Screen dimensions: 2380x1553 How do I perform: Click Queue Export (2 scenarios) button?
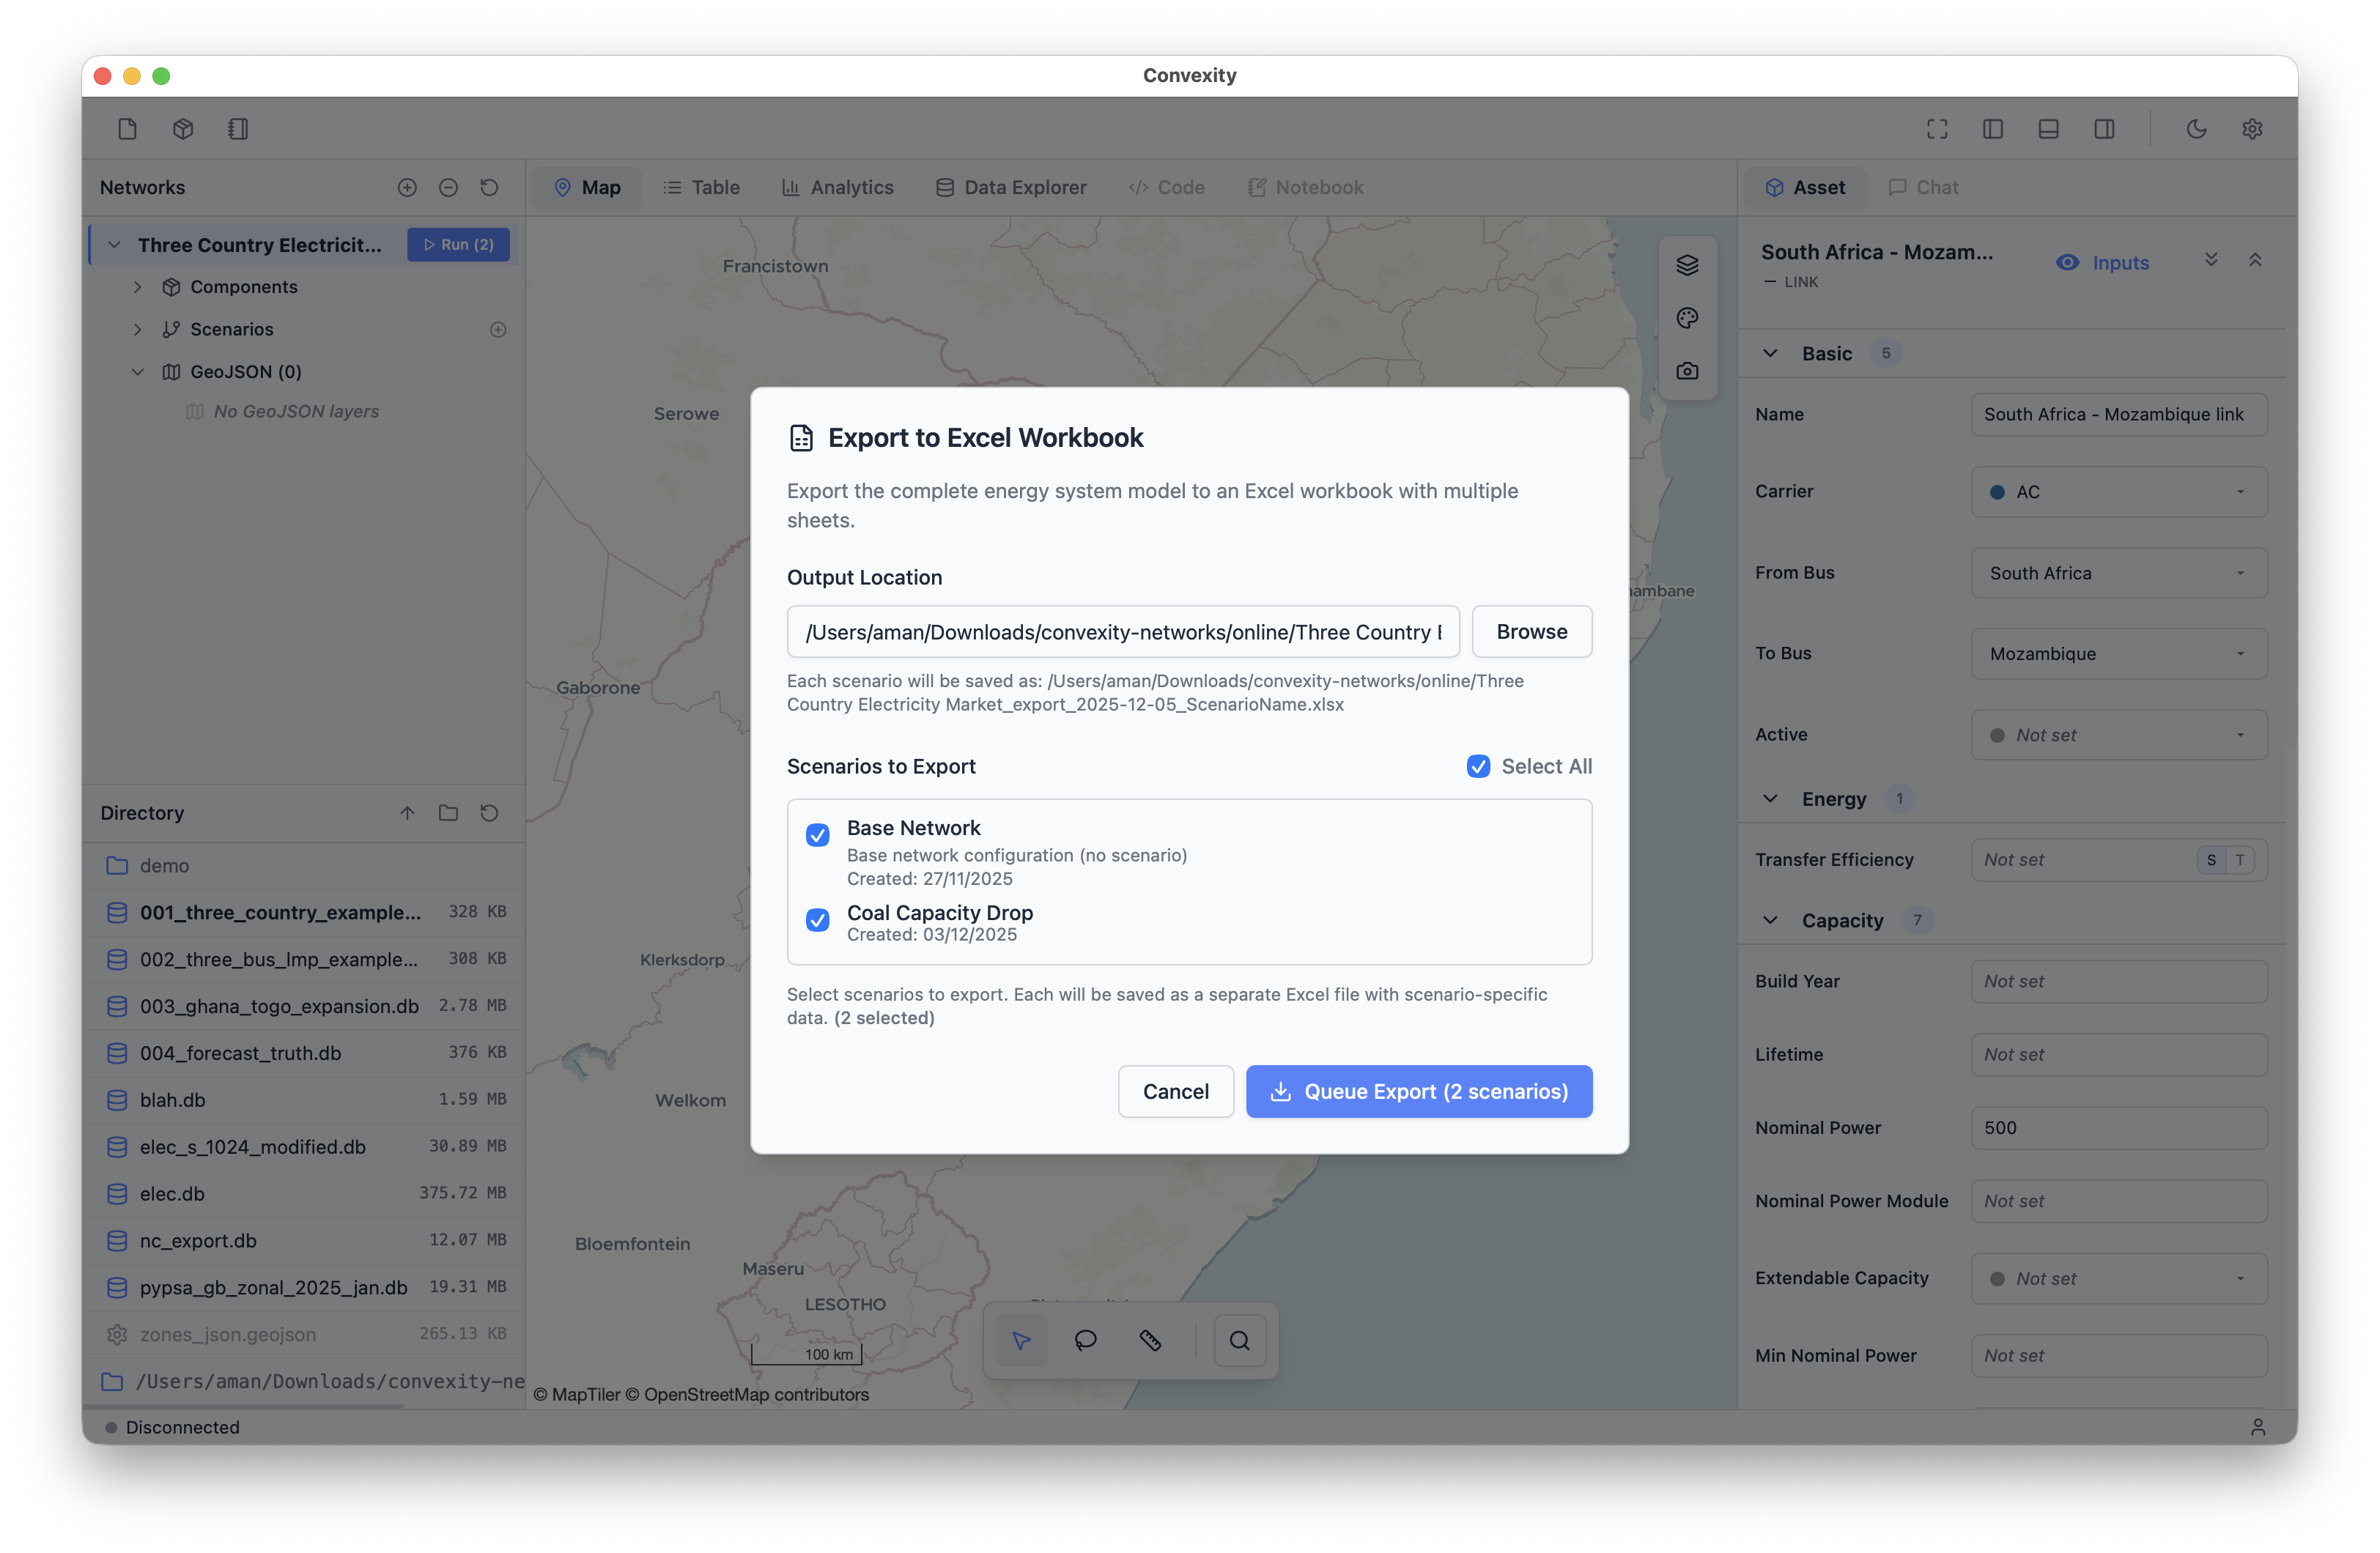click(1418, 1091)
